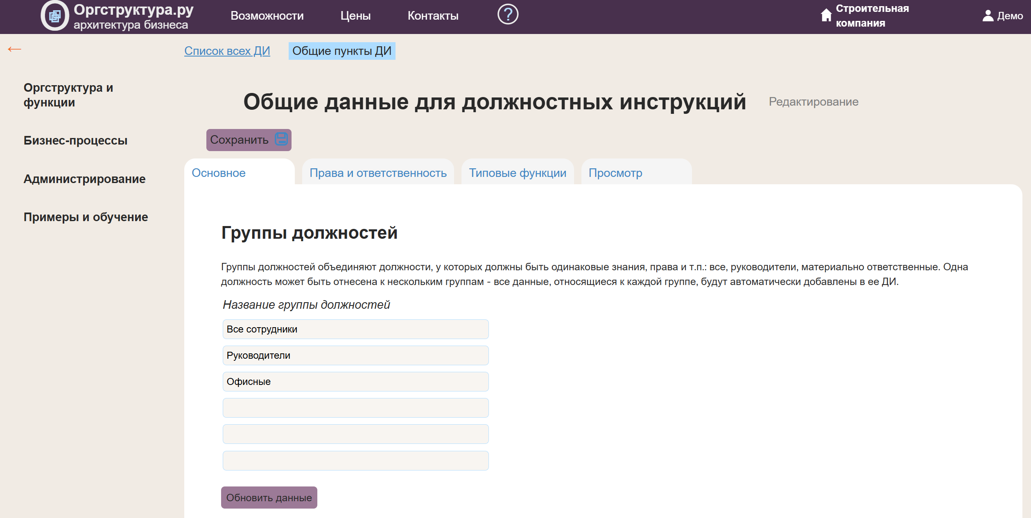The height and width of the screenshot is (518, 1031).
Task: Focus the Все сотрудники group field
Action: coord(355,329)
